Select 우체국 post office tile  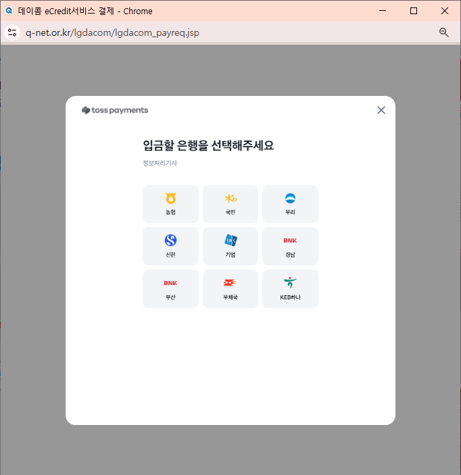[x=230, y=289]
